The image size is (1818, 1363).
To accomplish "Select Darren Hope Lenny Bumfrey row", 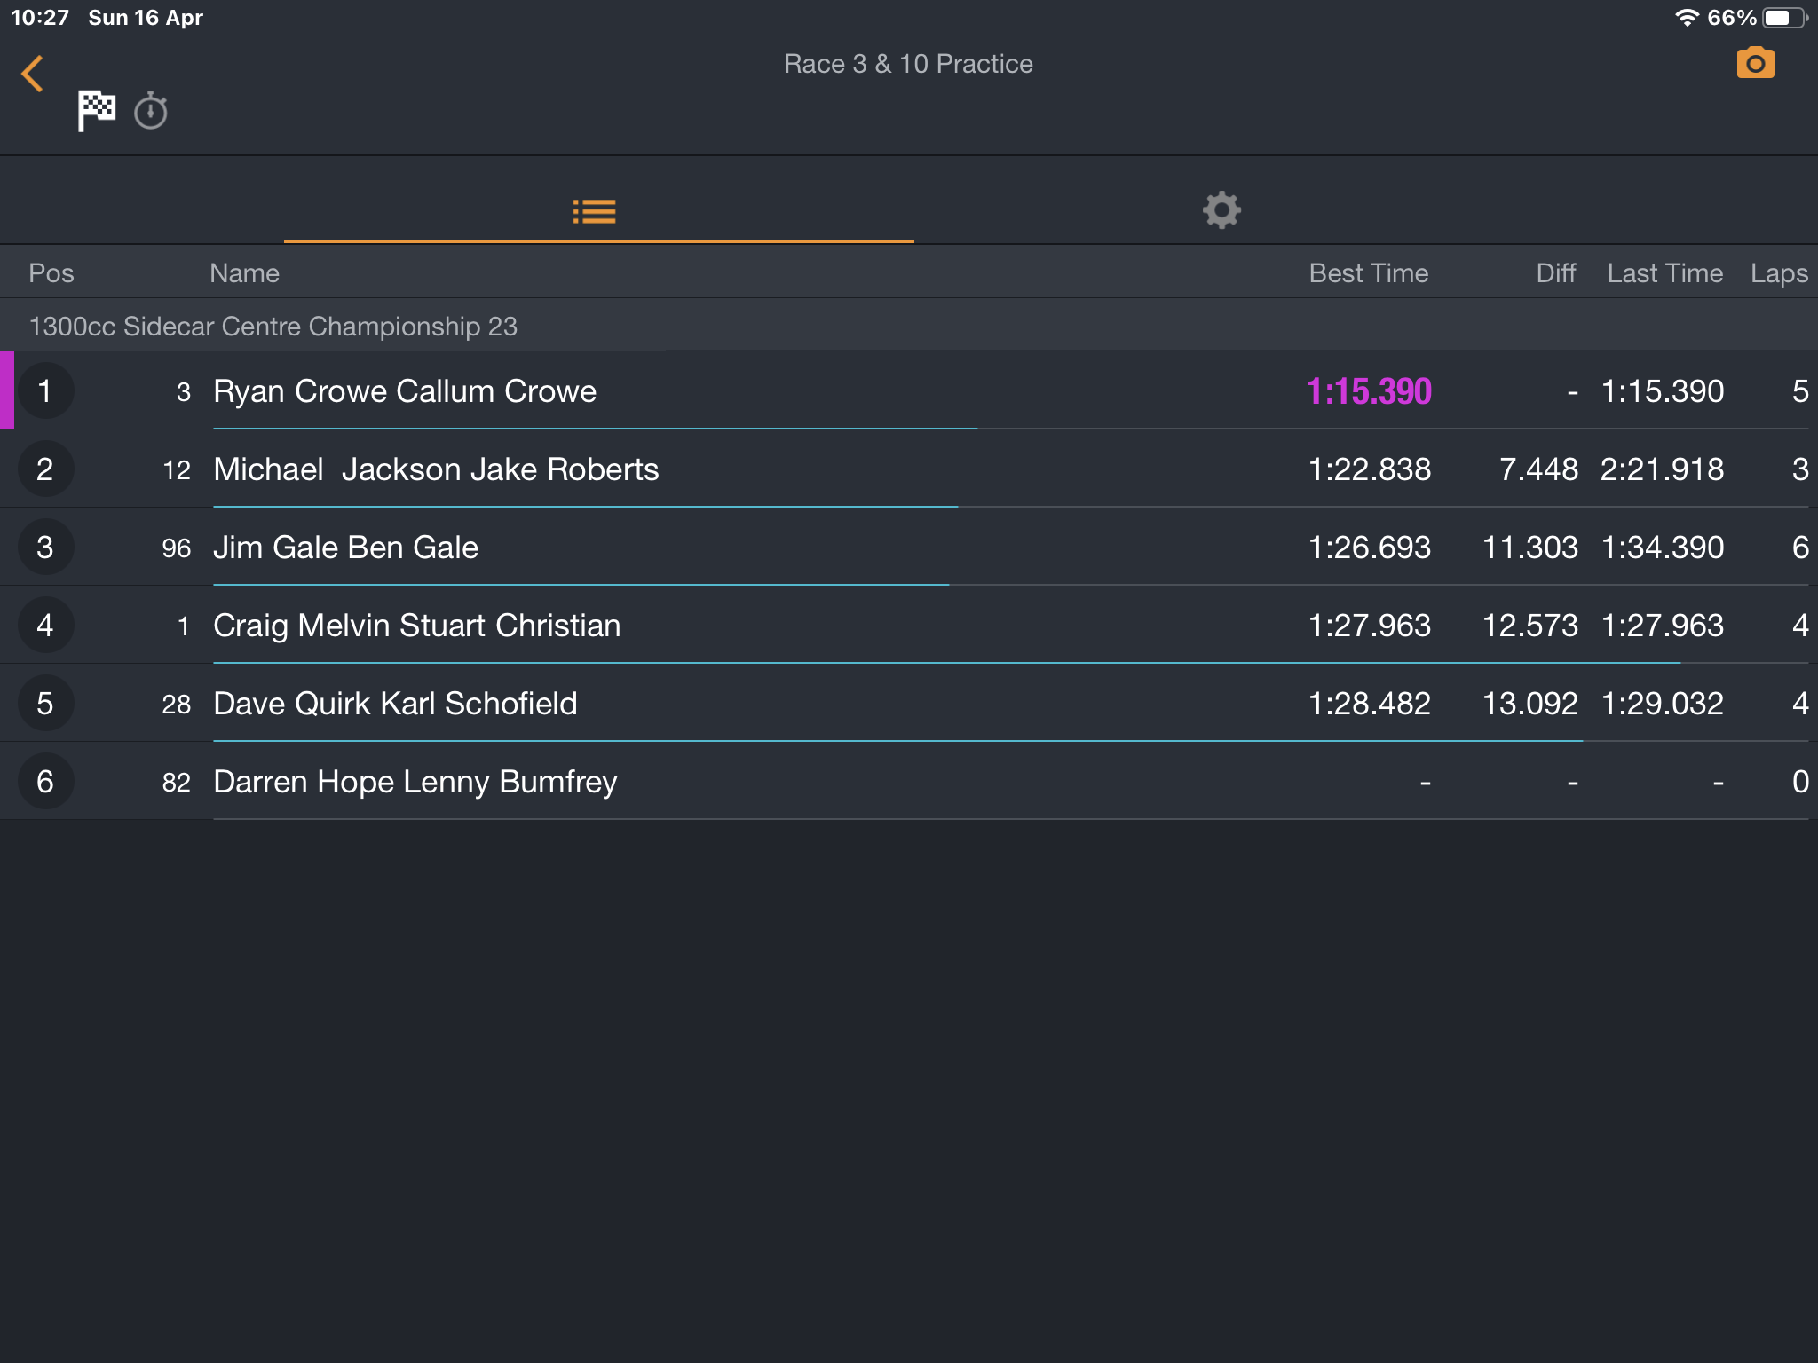I will click(x=909, y=781).
